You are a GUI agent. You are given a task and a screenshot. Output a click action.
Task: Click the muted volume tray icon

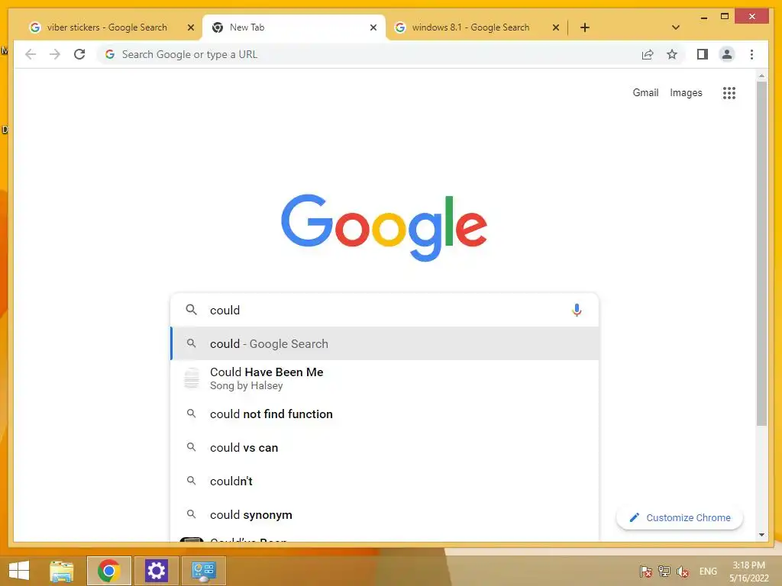pyautogui.click(x=683, y=572)
